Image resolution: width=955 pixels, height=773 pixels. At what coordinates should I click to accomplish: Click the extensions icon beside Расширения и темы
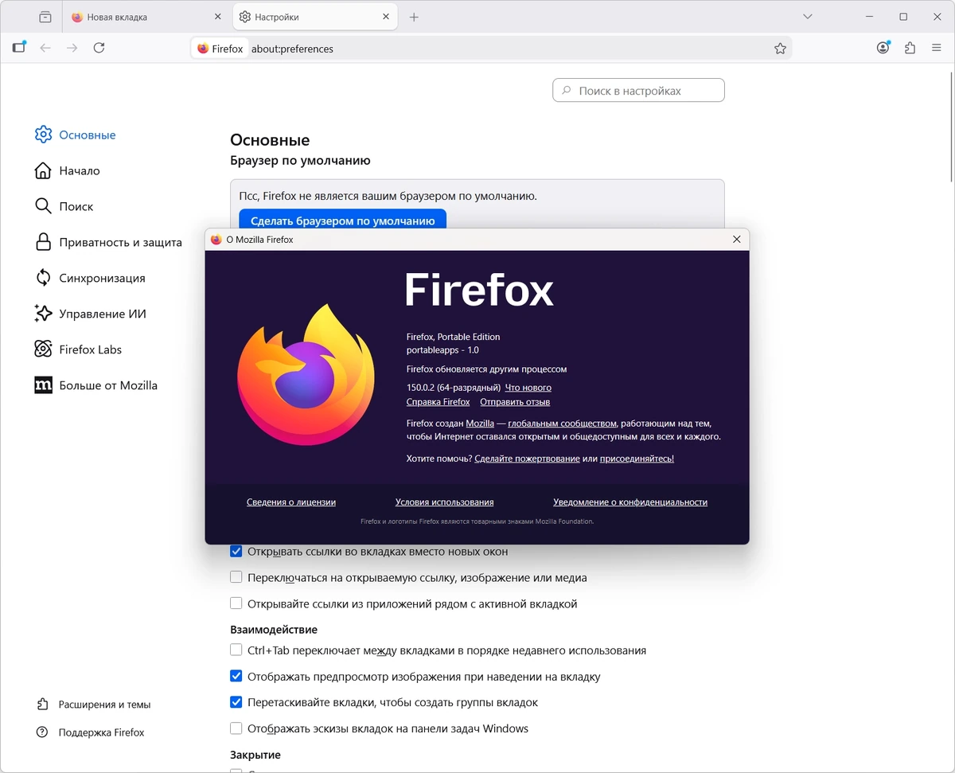42,705
